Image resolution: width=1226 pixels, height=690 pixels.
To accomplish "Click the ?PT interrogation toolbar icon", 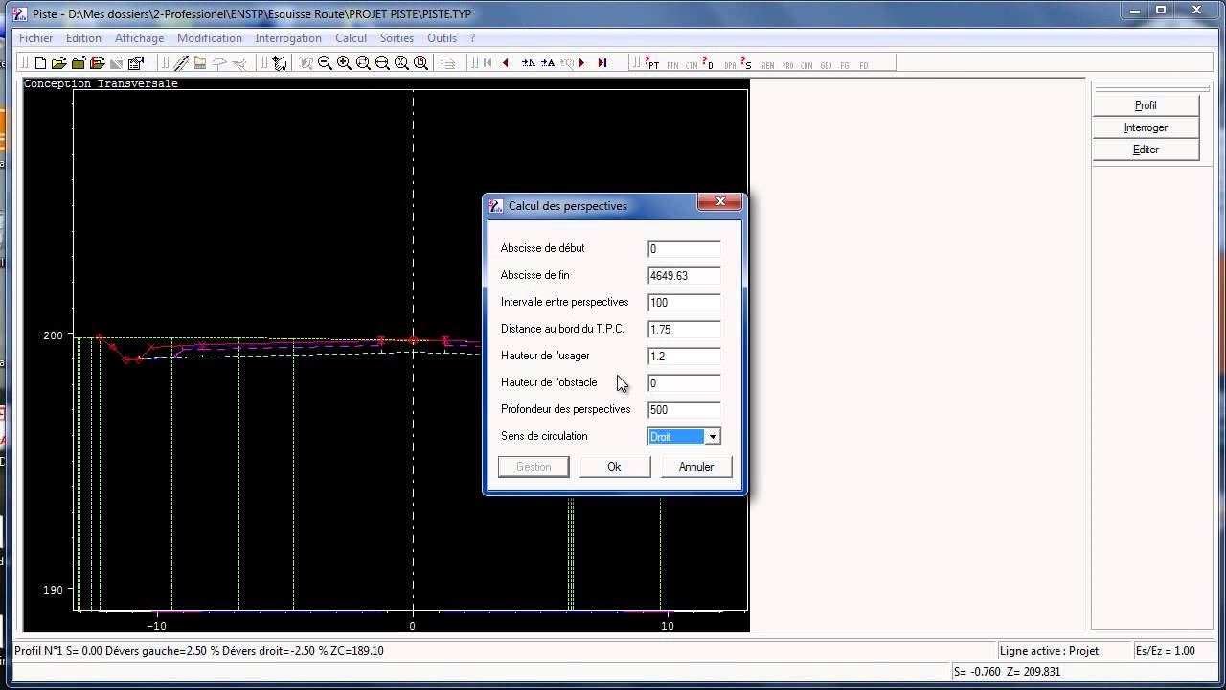I will (x=651, y=64).
